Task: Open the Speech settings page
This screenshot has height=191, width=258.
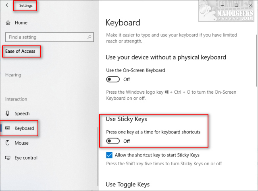Action: [22, 114]
